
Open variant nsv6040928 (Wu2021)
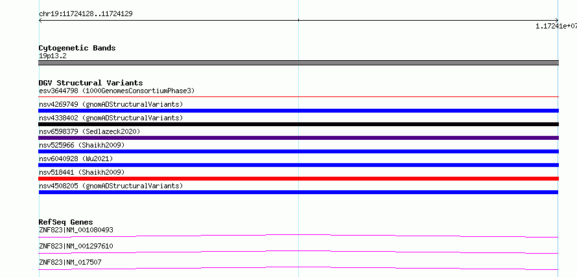(x=76, y=159)
